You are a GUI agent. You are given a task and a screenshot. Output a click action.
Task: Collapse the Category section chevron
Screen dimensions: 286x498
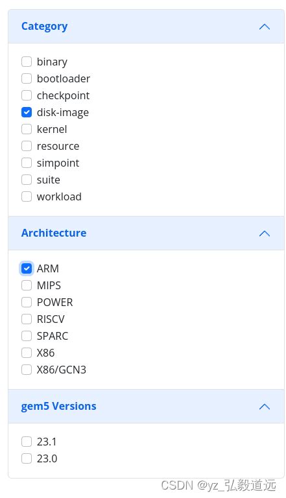coord(265,27)
